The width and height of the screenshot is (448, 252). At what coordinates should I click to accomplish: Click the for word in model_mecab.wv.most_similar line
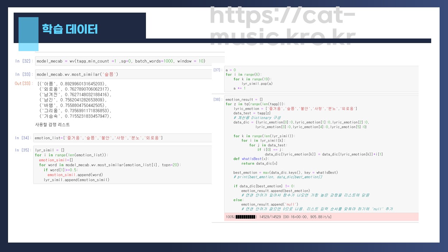[110, 165]
